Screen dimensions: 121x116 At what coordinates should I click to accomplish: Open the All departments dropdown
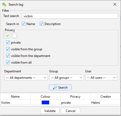26,77
